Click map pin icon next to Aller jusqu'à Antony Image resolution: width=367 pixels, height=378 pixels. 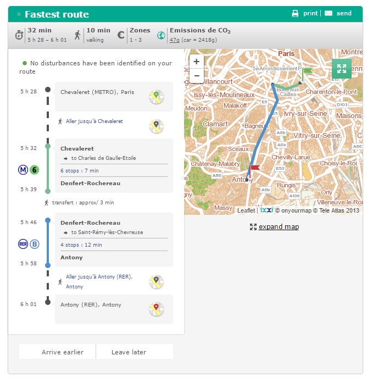(157, 282)
